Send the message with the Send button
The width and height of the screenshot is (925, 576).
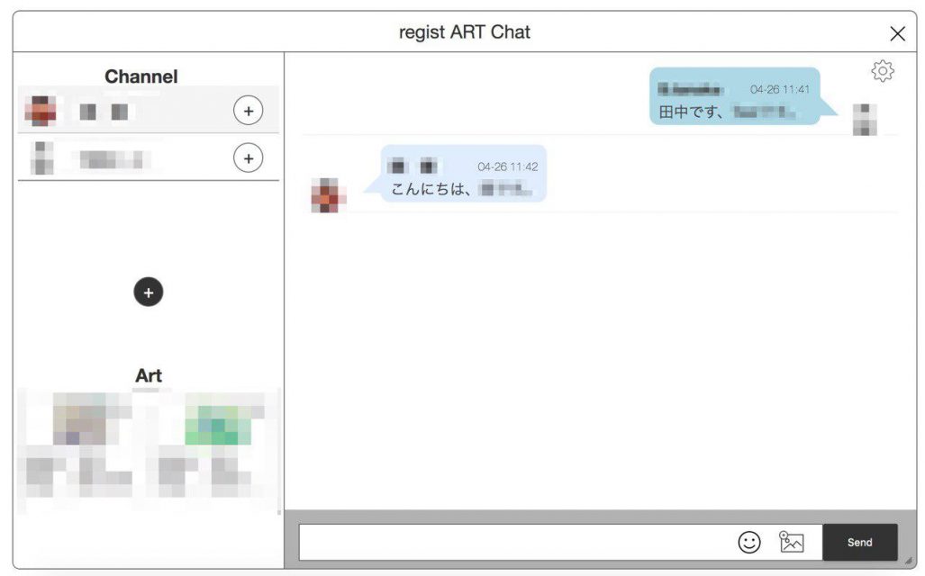[x=859, y=543]
